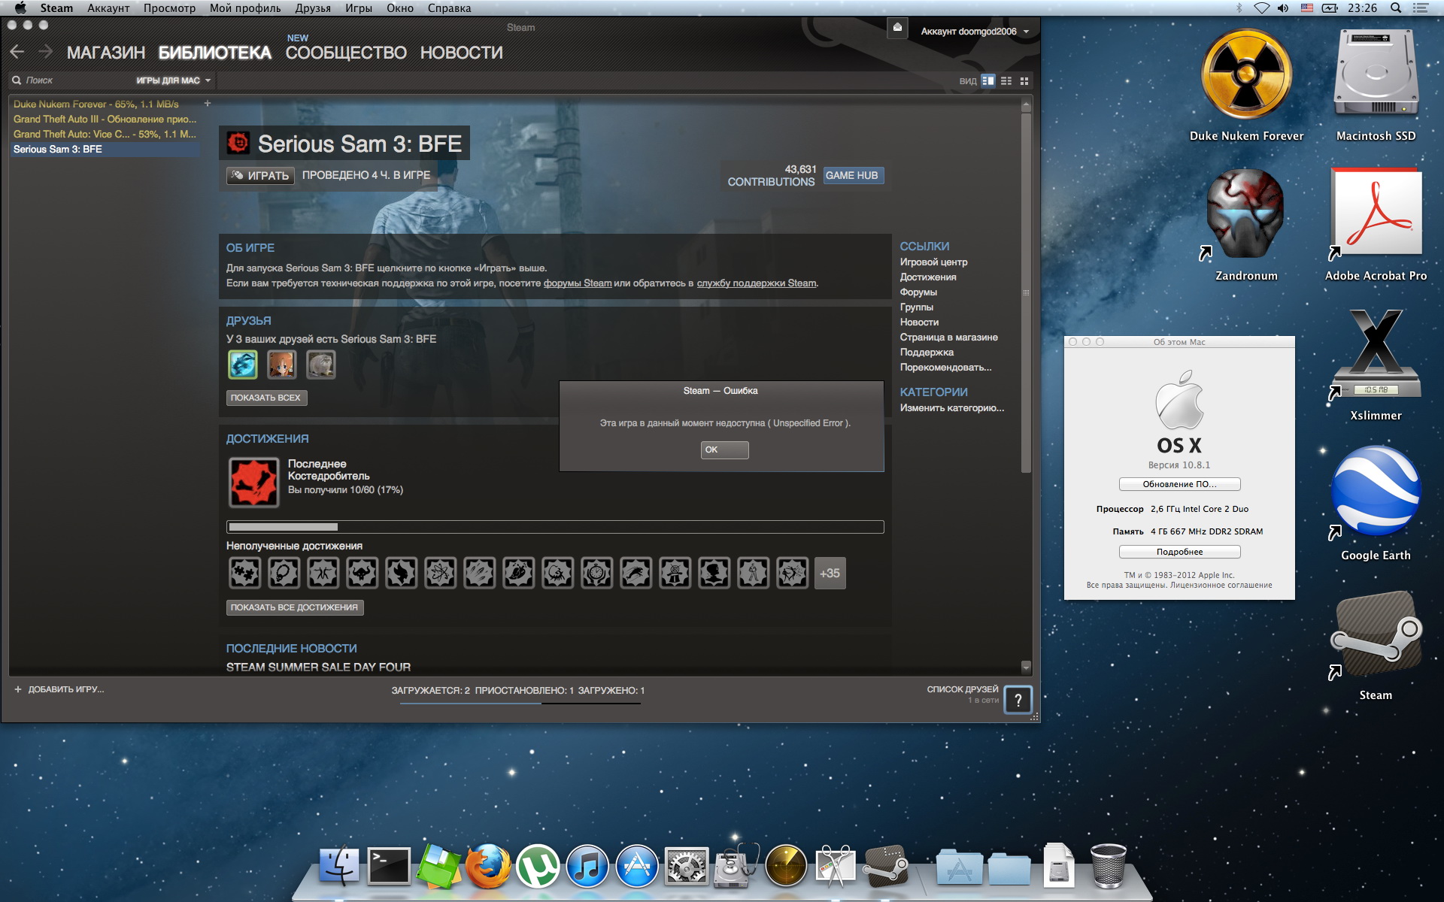
Task: Click plus expander next to Duke Nukem Forever
Action: 208,104
